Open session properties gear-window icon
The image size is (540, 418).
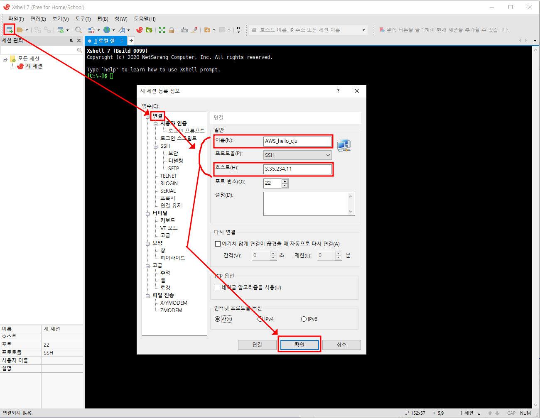61,30
